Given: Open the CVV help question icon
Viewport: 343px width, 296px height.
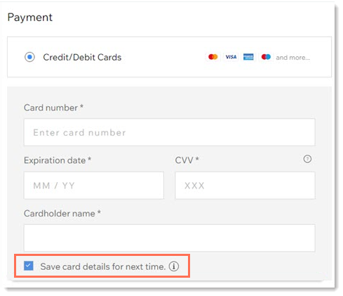Looking at the screenshot, I should click(x=307, y=159).
